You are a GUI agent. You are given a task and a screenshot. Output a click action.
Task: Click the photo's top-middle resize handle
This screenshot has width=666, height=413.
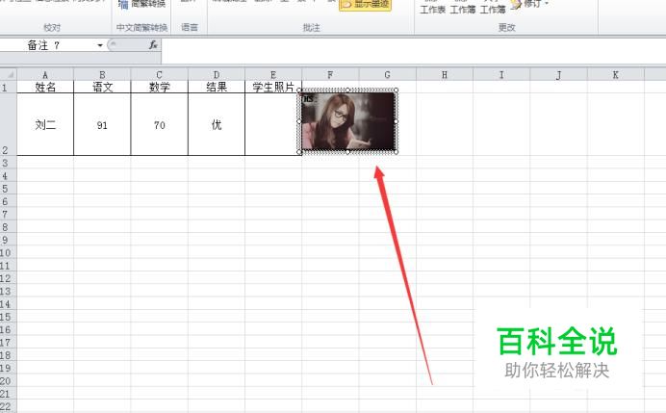click(x=347, y=90)
